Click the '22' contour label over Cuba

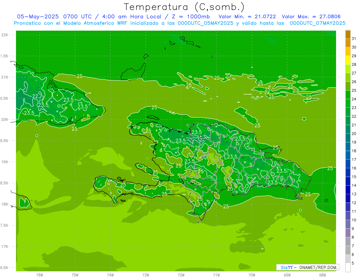pyautogui.click(x=35, y=96)
